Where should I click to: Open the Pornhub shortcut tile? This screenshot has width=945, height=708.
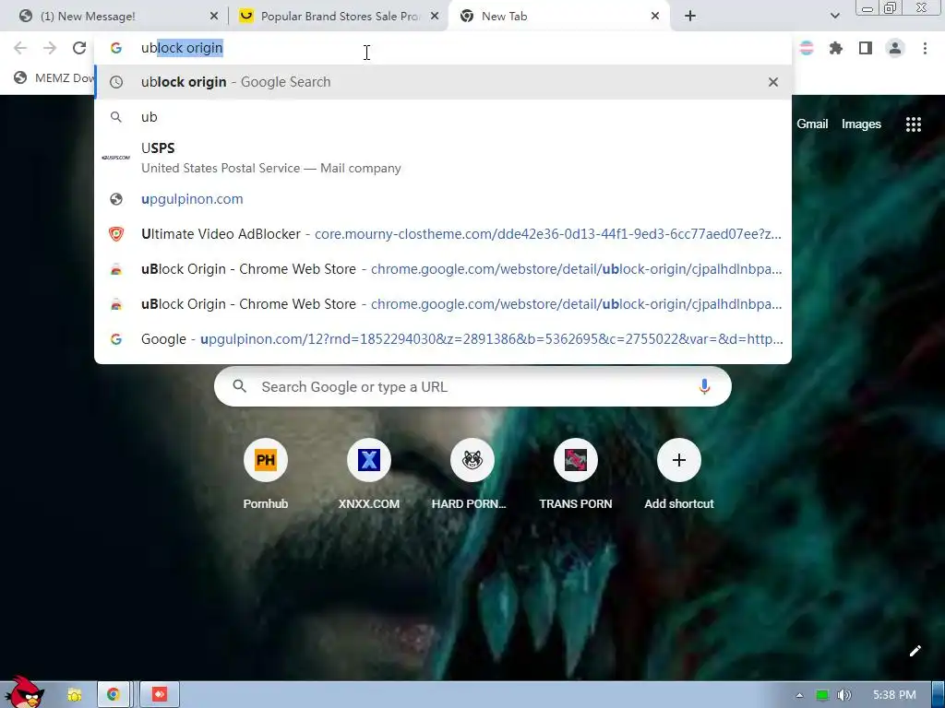265,476
